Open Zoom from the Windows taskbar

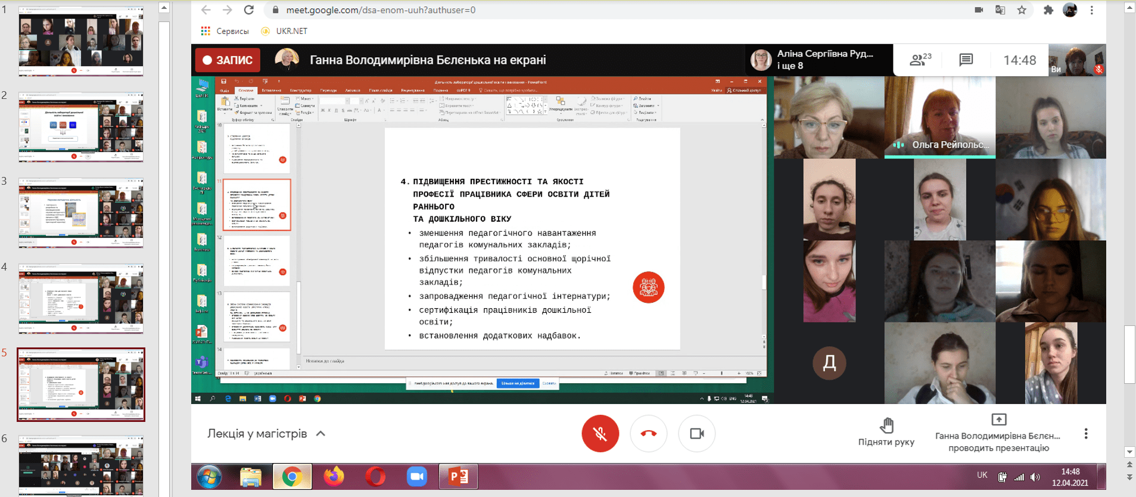click(x=417, y=477)
